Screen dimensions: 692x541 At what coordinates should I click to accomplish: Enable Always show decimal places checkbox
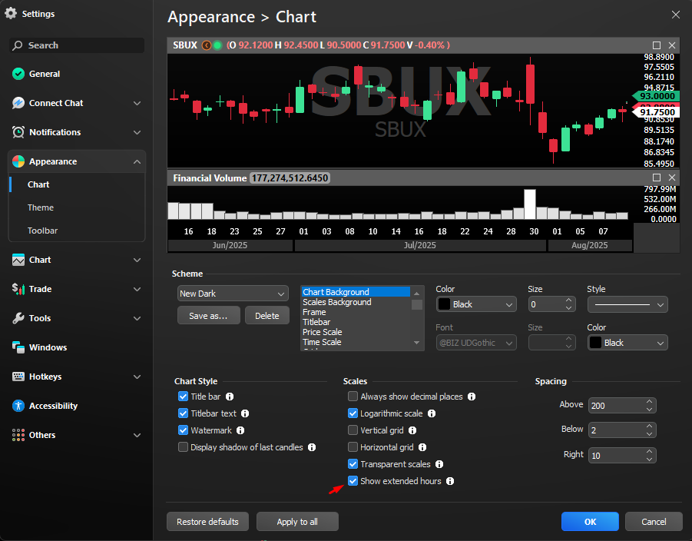(353, 397)
